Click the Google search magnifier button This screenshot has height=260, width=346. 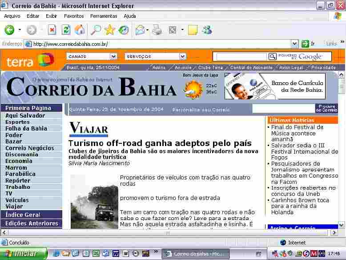[x=272, y=57]
